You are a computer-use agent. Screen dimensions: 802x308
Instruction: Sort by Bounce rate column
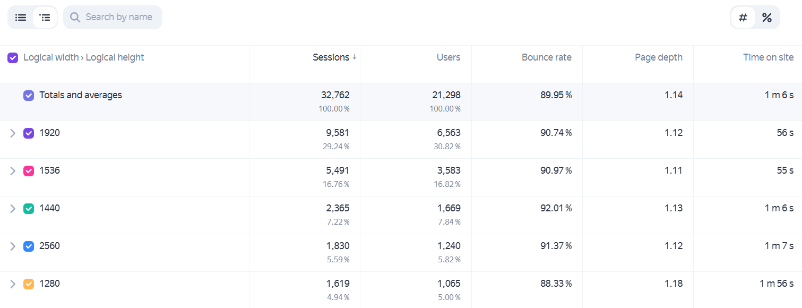547,57
